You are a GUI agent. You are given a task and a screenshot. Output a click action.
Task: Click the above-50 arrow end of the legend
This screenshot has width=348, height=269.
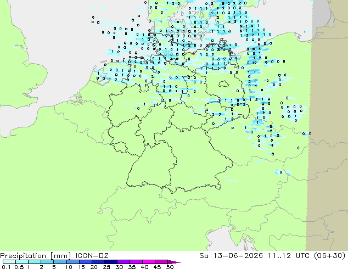click(174, 262)
